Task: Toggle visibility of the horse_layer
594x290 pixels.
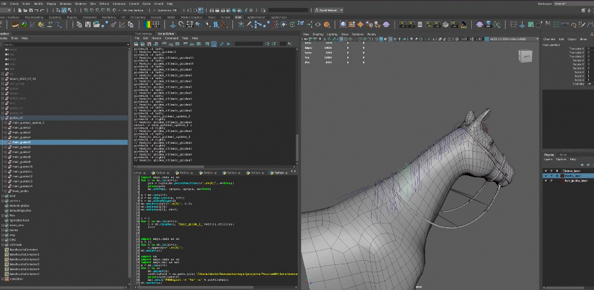Action: pyautogui.click(x=545, y=171)
